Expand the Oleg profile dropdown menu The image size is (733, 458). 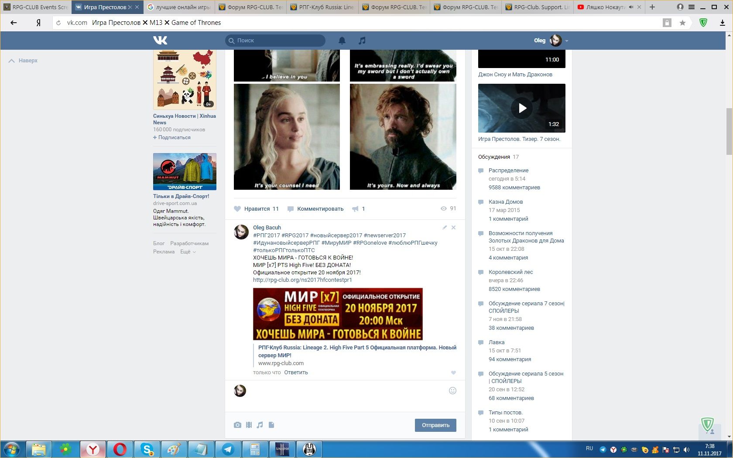(x=566, y=41)
